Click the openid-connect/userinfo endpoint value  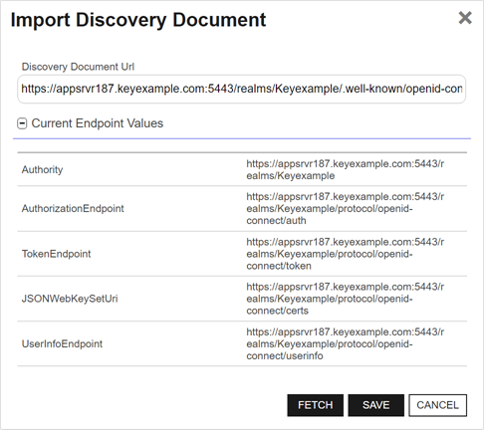click(345, 343)
